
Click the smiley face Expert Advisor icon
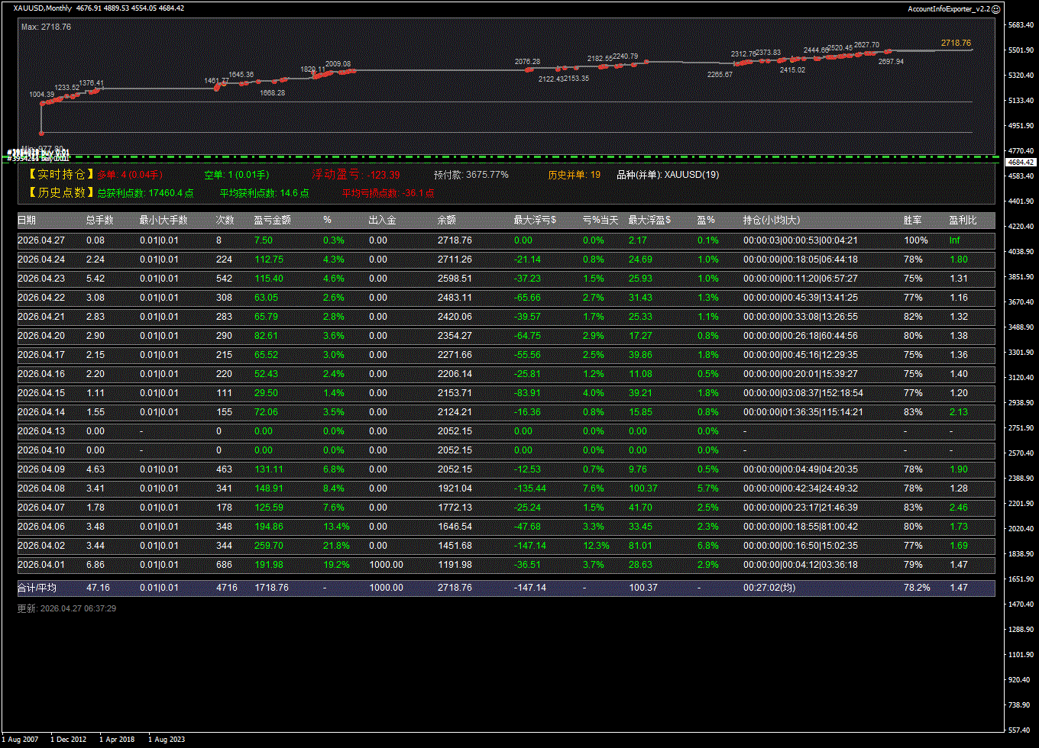995,8
